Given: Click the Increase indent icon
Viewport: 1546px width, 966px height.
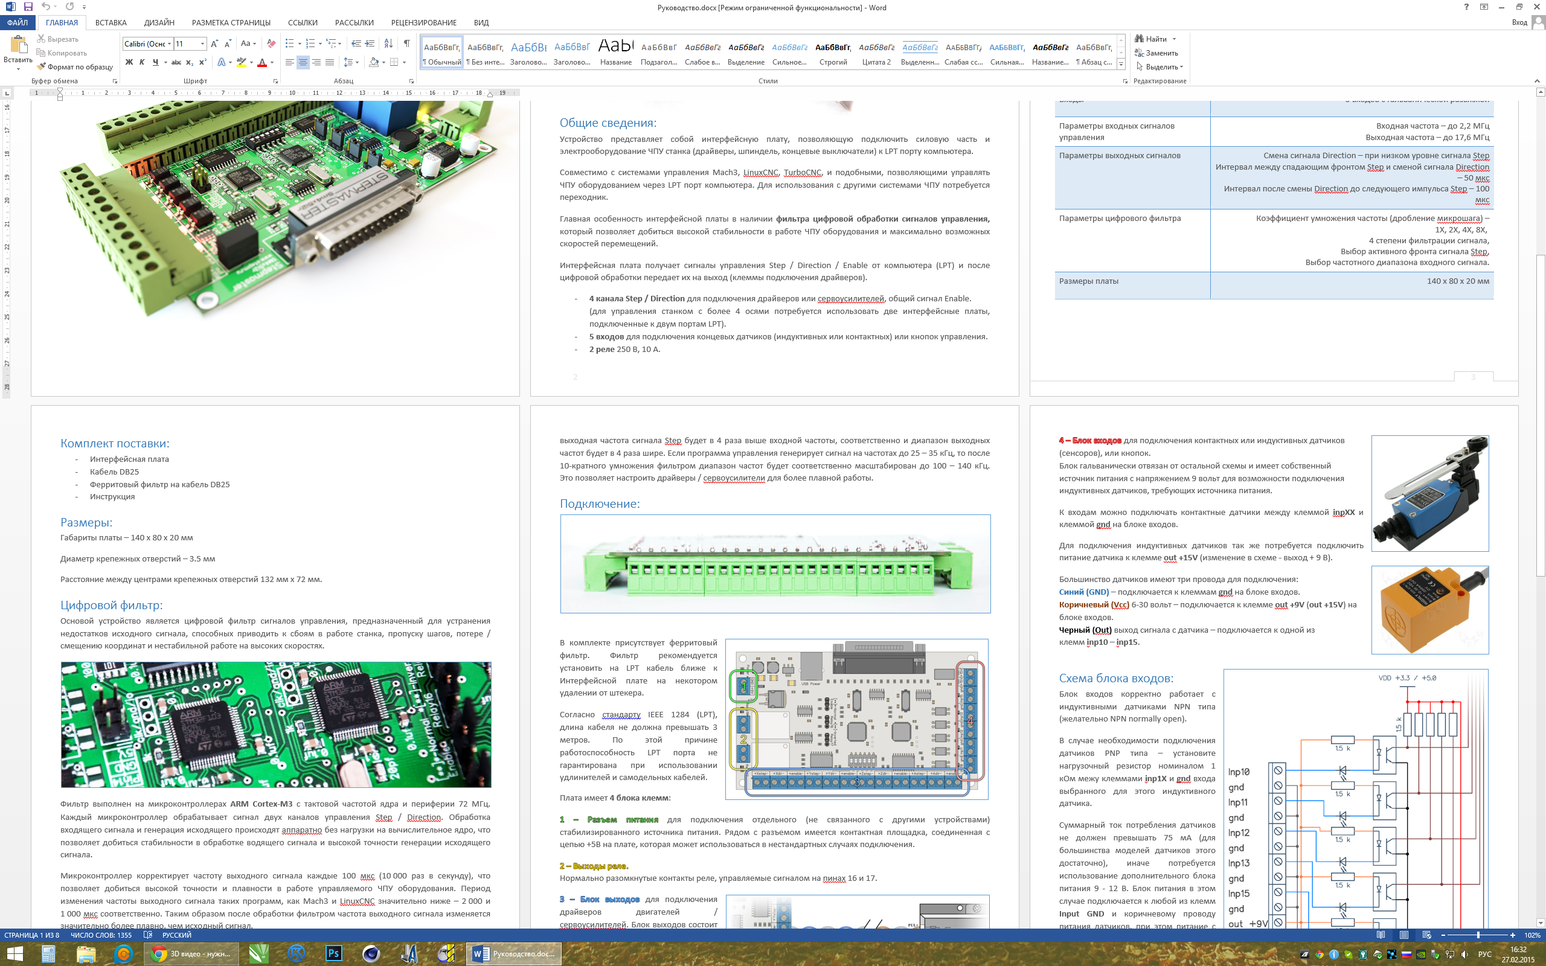Looking at the screenshot, I should point(370,43).
